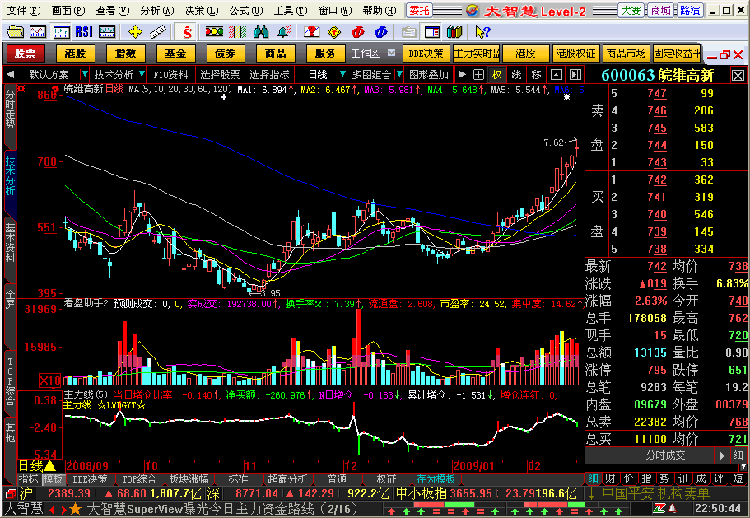Click the yellow star in bottom ticker

75,509
